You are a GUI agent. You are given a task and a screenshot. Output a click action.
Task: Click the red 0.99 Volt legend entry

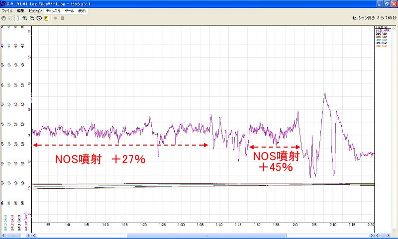tap(381, 37)
